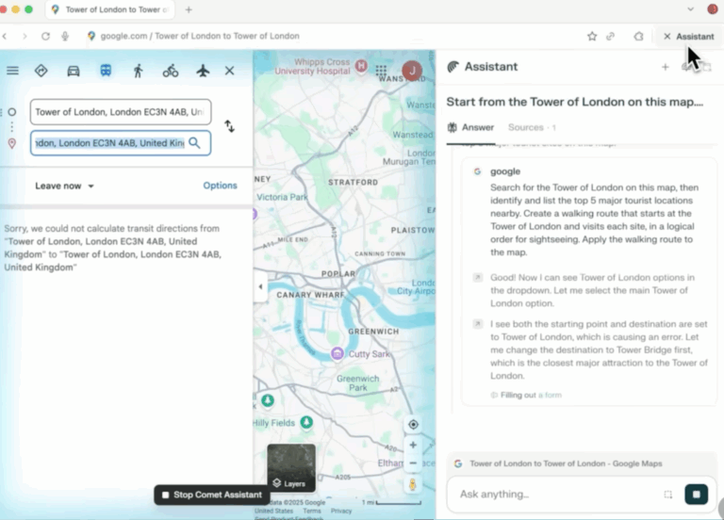Reverse starting point and destination
724x520 pixels.
click(229, 126)
